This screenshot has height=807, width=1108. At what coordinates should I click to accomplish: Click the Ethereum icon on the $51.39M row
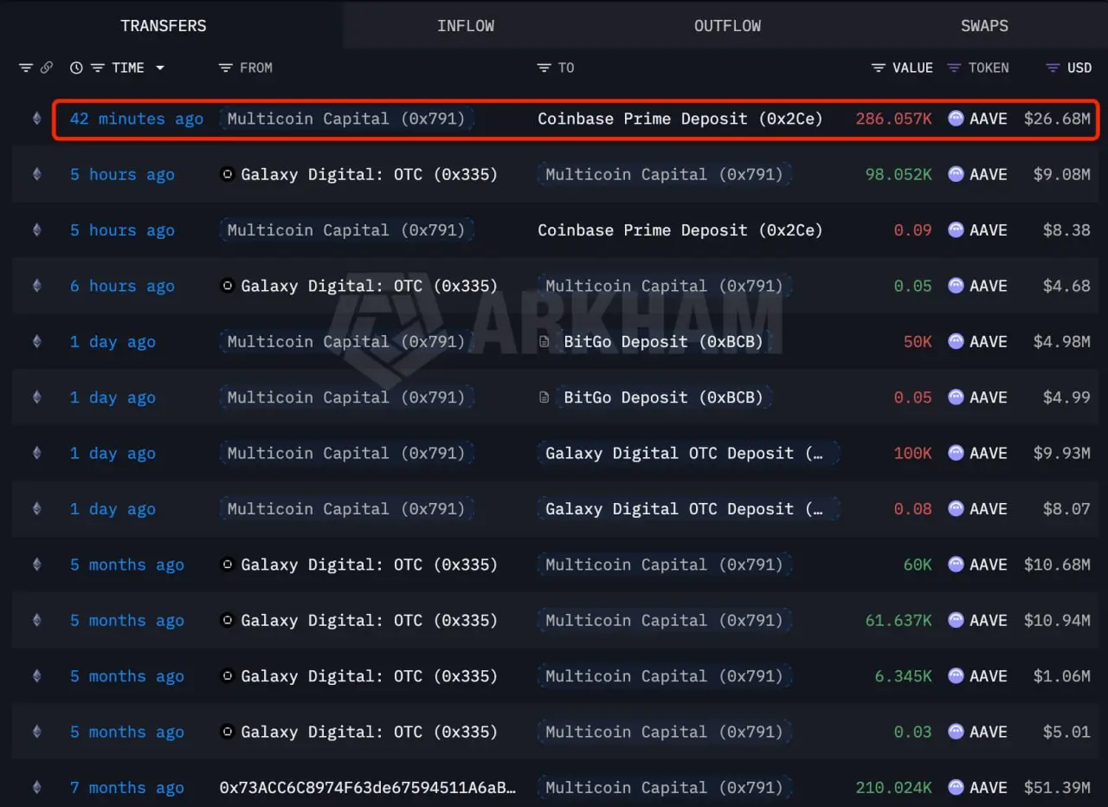tap(36, 787)
